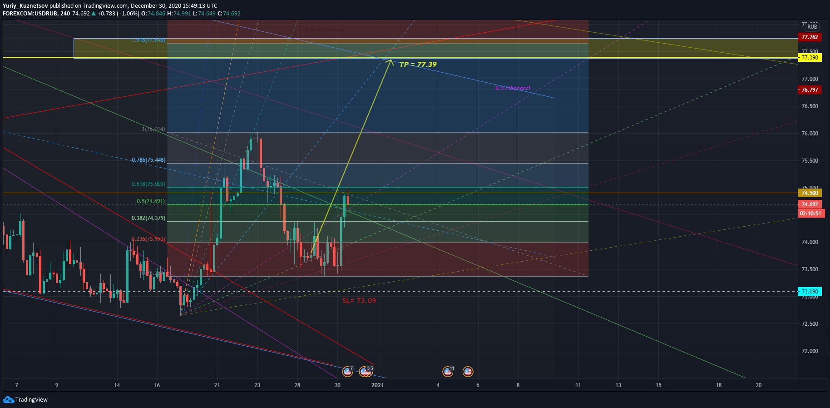830x408 pixels.
Task: Click the 74.000 price axis value
Action: [810, 242]
